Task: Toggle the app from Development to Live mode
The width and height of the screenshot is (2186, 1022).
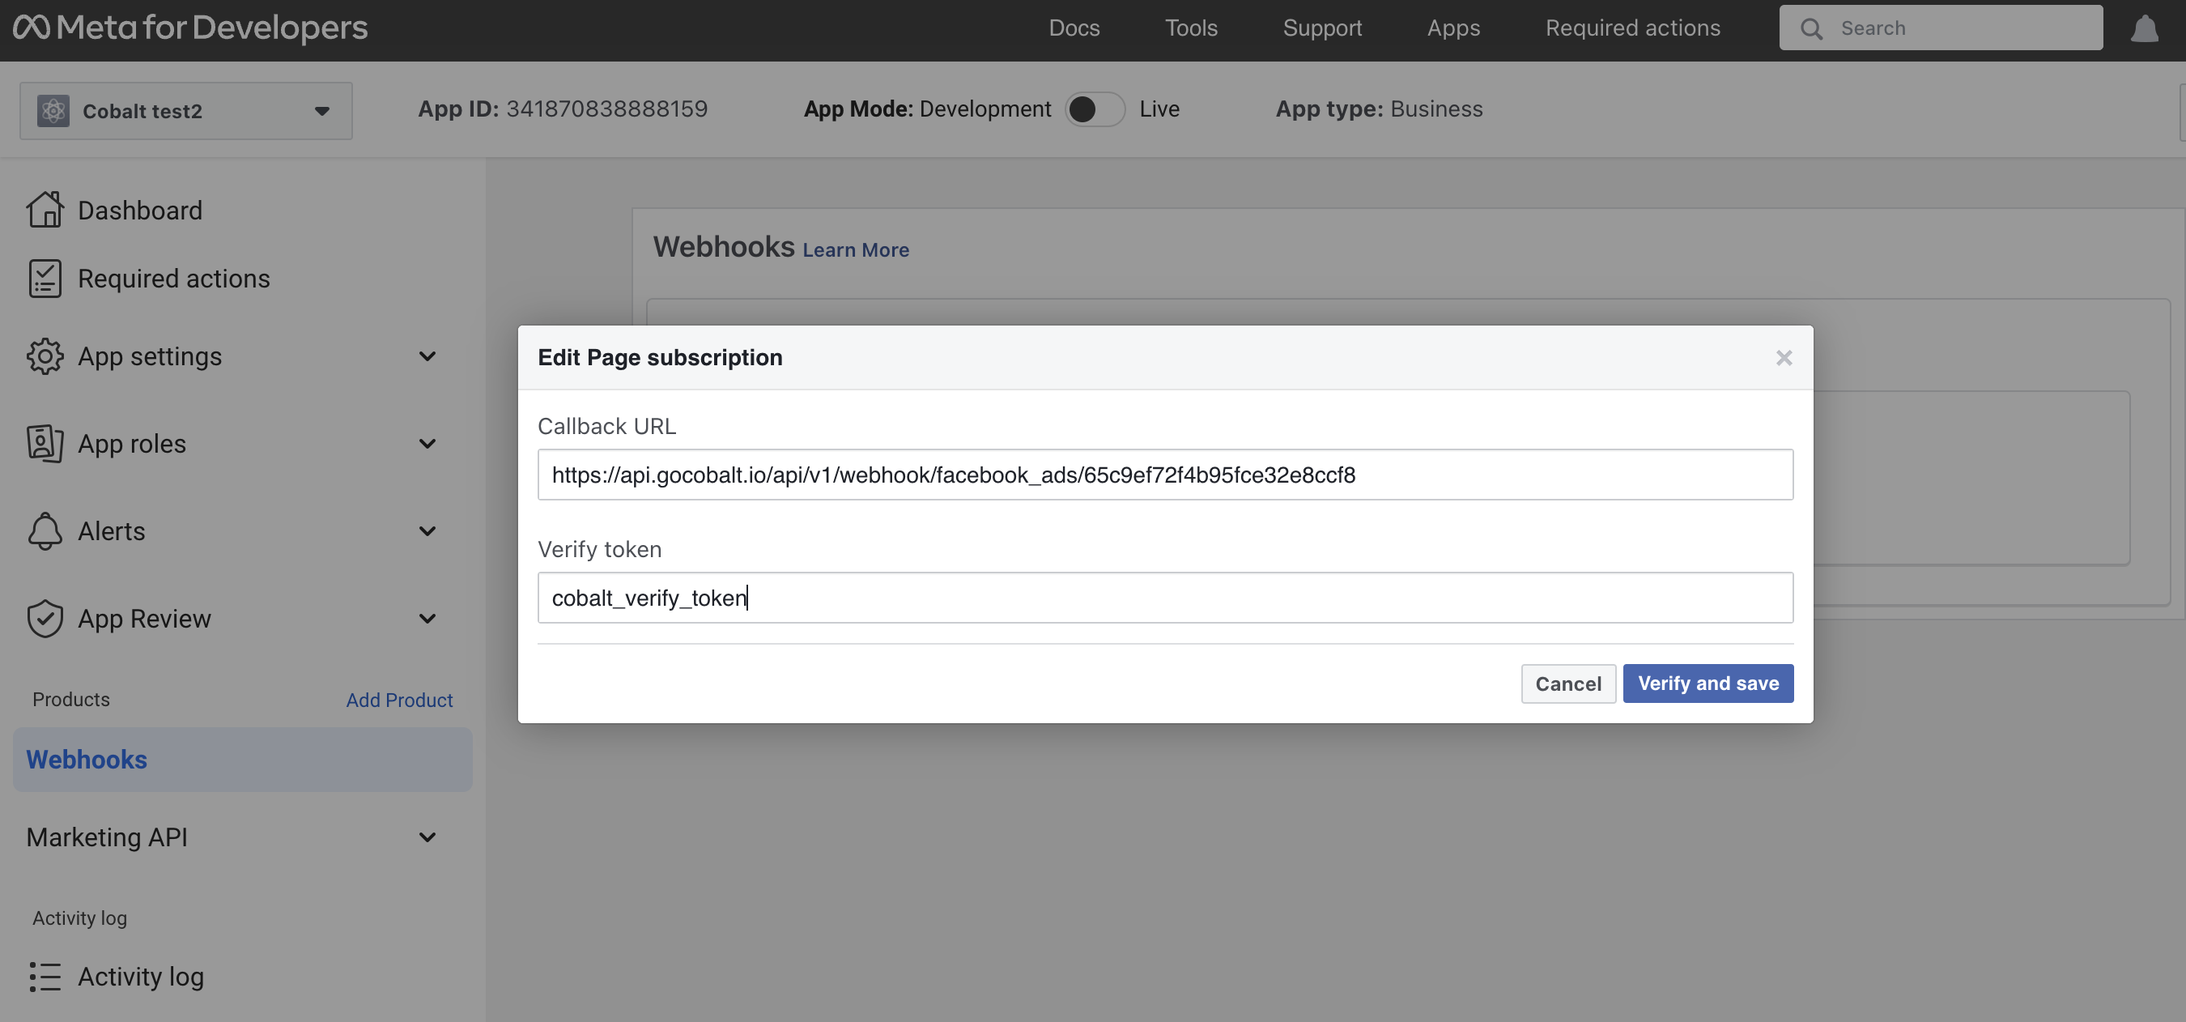Action: pyautogui.click(x=1095, y=109)
